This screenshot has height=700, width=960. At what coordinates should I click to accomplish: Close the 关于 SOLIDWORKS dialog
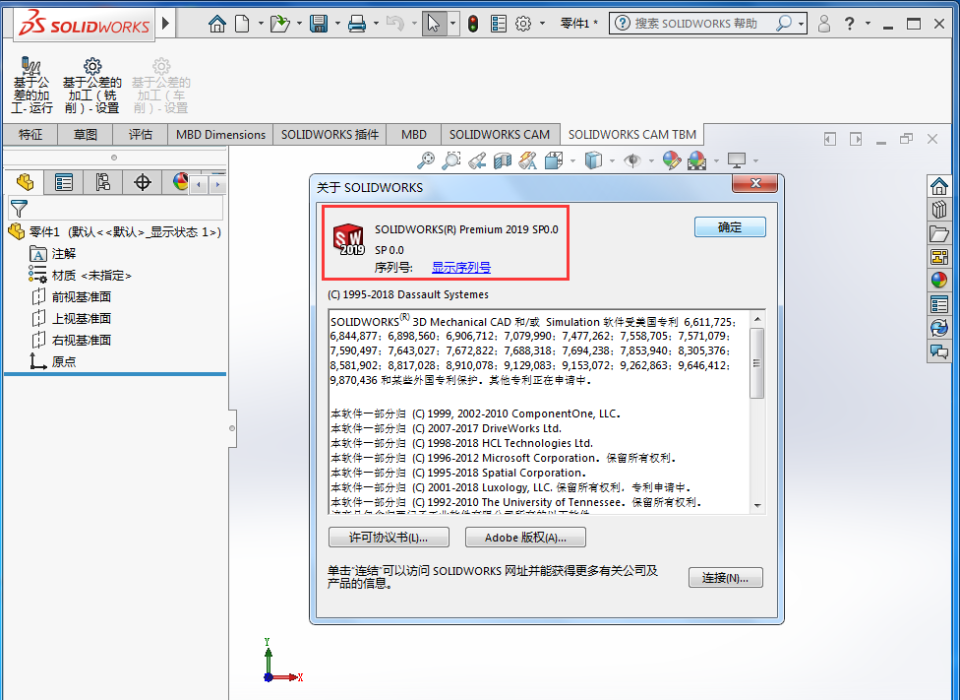[754, 183]
